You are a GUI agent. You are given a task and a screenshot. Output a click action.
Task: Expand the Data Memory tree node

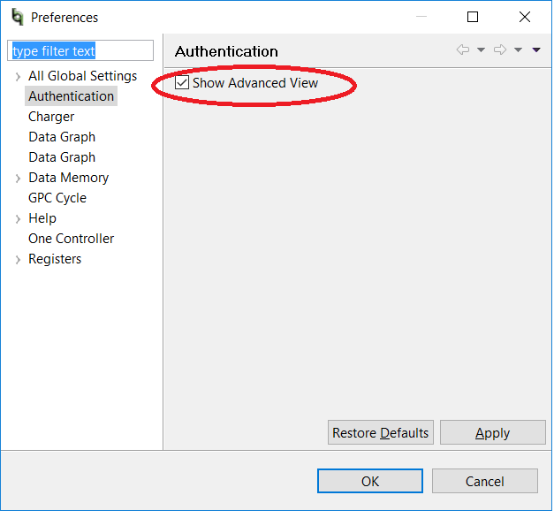click(x=18, y=179)
